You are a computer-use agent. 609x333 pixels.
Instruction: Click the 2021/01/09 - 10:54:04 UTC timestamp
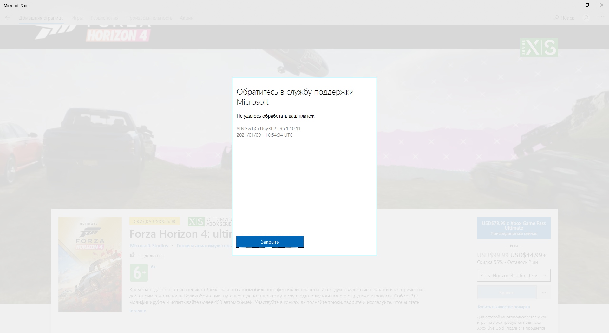(265, 135)
